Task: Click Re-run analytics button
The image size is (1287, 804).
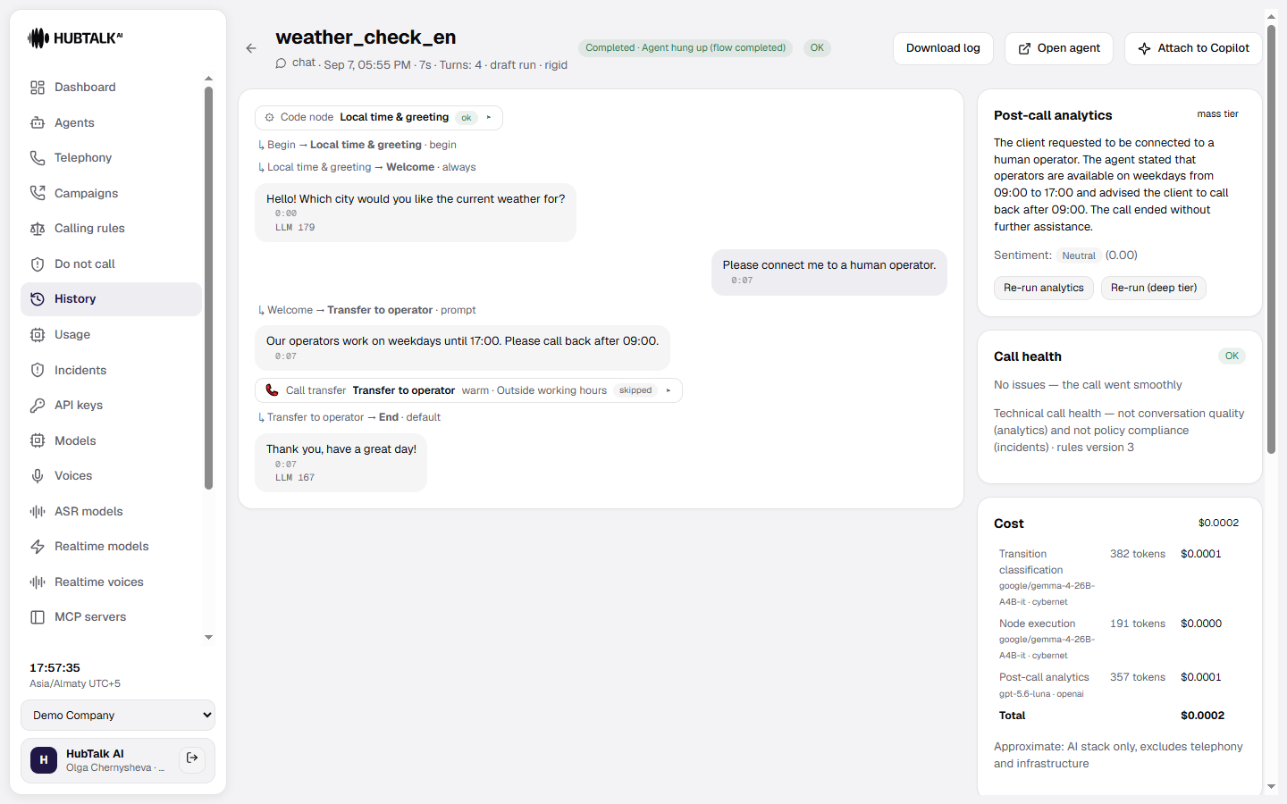Action: pos(1043,288)
